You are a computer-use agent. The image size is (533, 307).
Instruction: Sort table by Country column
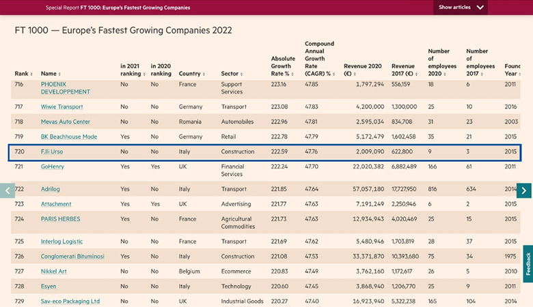[192, 74]
